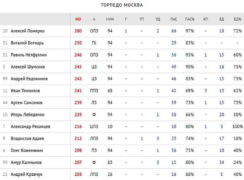Sort table by IND column header
Viewport: 244px width, 180px height.
(x=78, y=19)
